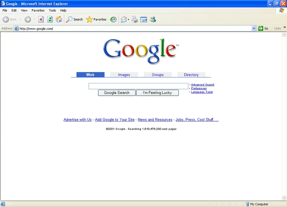Screen dimensions: 287x207
Task: Open the File menu
Action: [5, 10]
